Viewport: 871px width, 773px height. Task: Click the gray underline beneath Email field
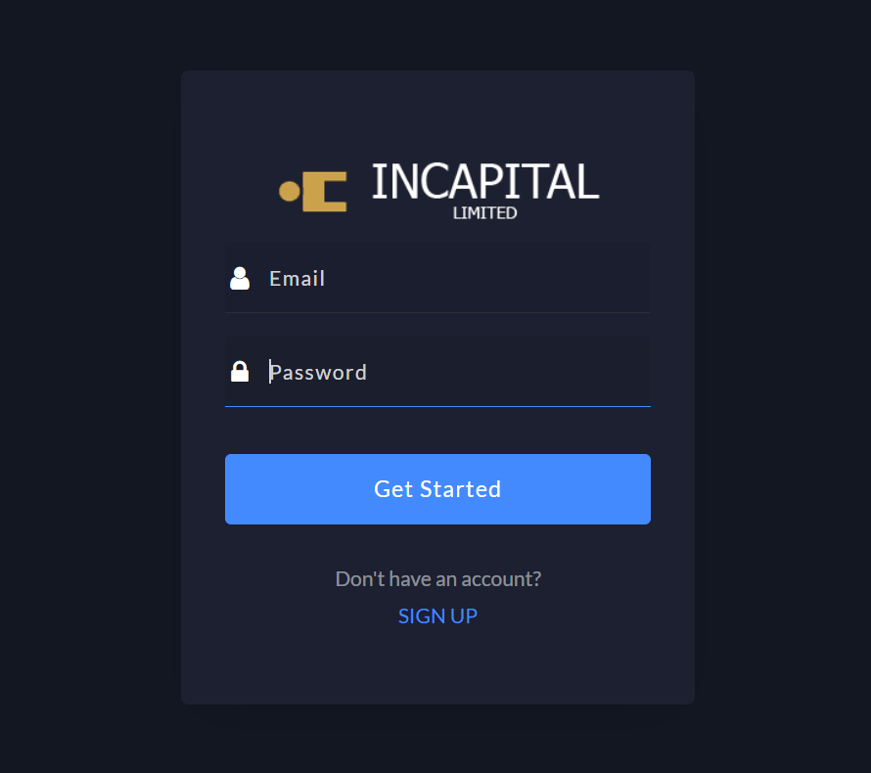click(437, 313)
